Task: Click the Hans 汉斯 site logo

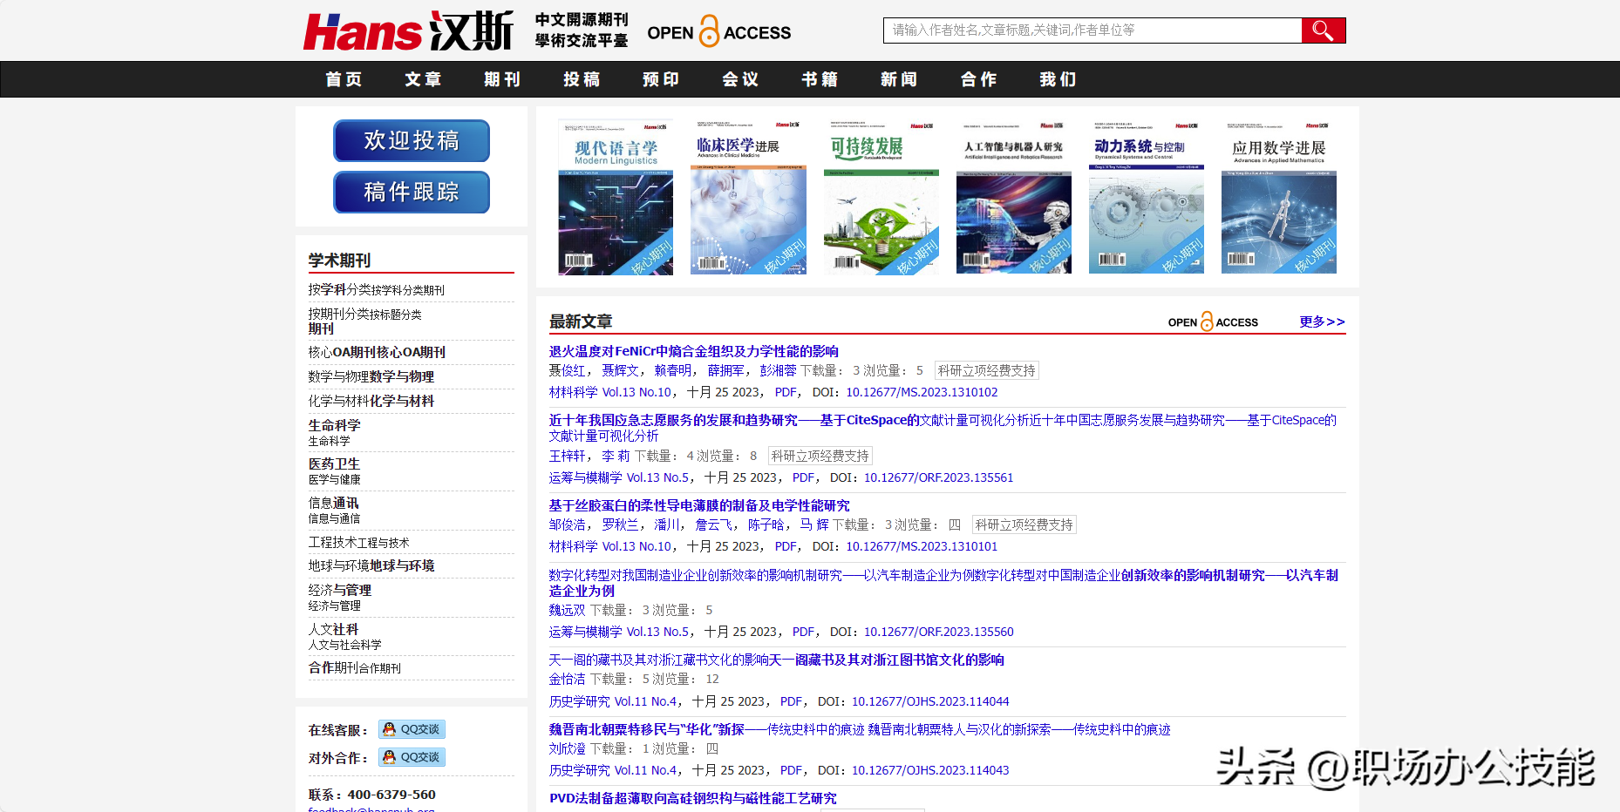Action: point(408,32)
